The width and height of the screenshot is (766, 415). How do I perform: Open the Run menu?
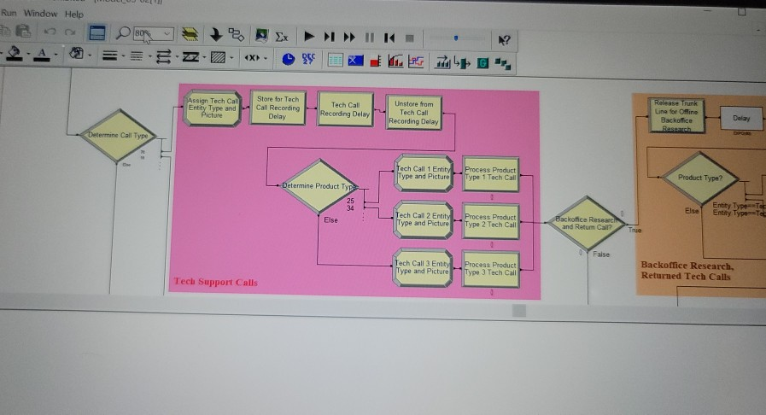[x=9, y=13]
